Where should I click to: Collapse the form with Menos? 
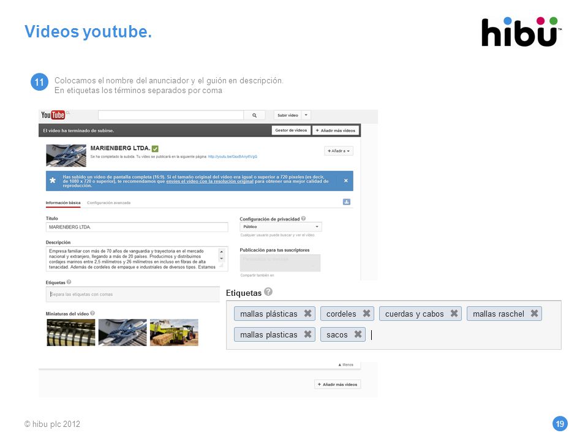tap(345, 364)
